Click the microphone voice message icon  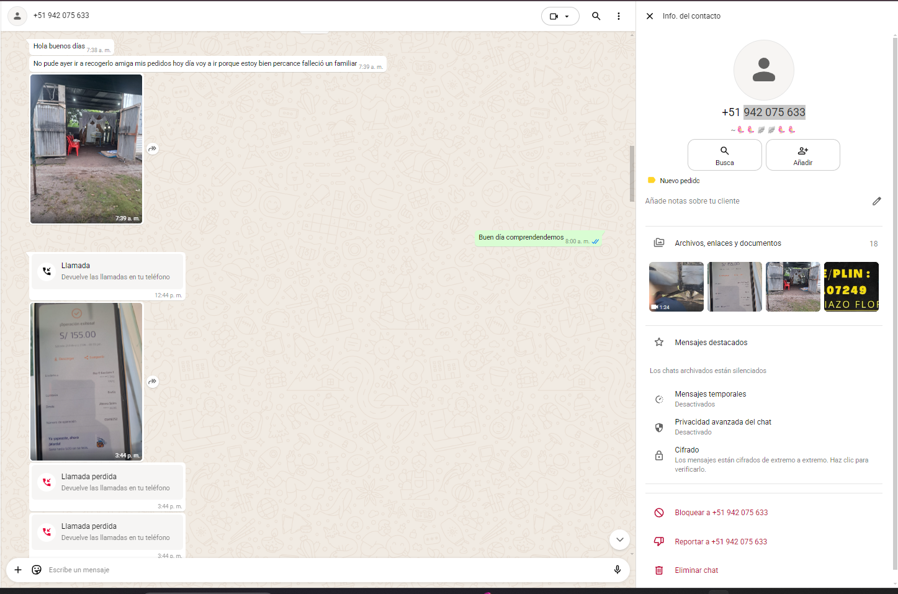point(617,570)
